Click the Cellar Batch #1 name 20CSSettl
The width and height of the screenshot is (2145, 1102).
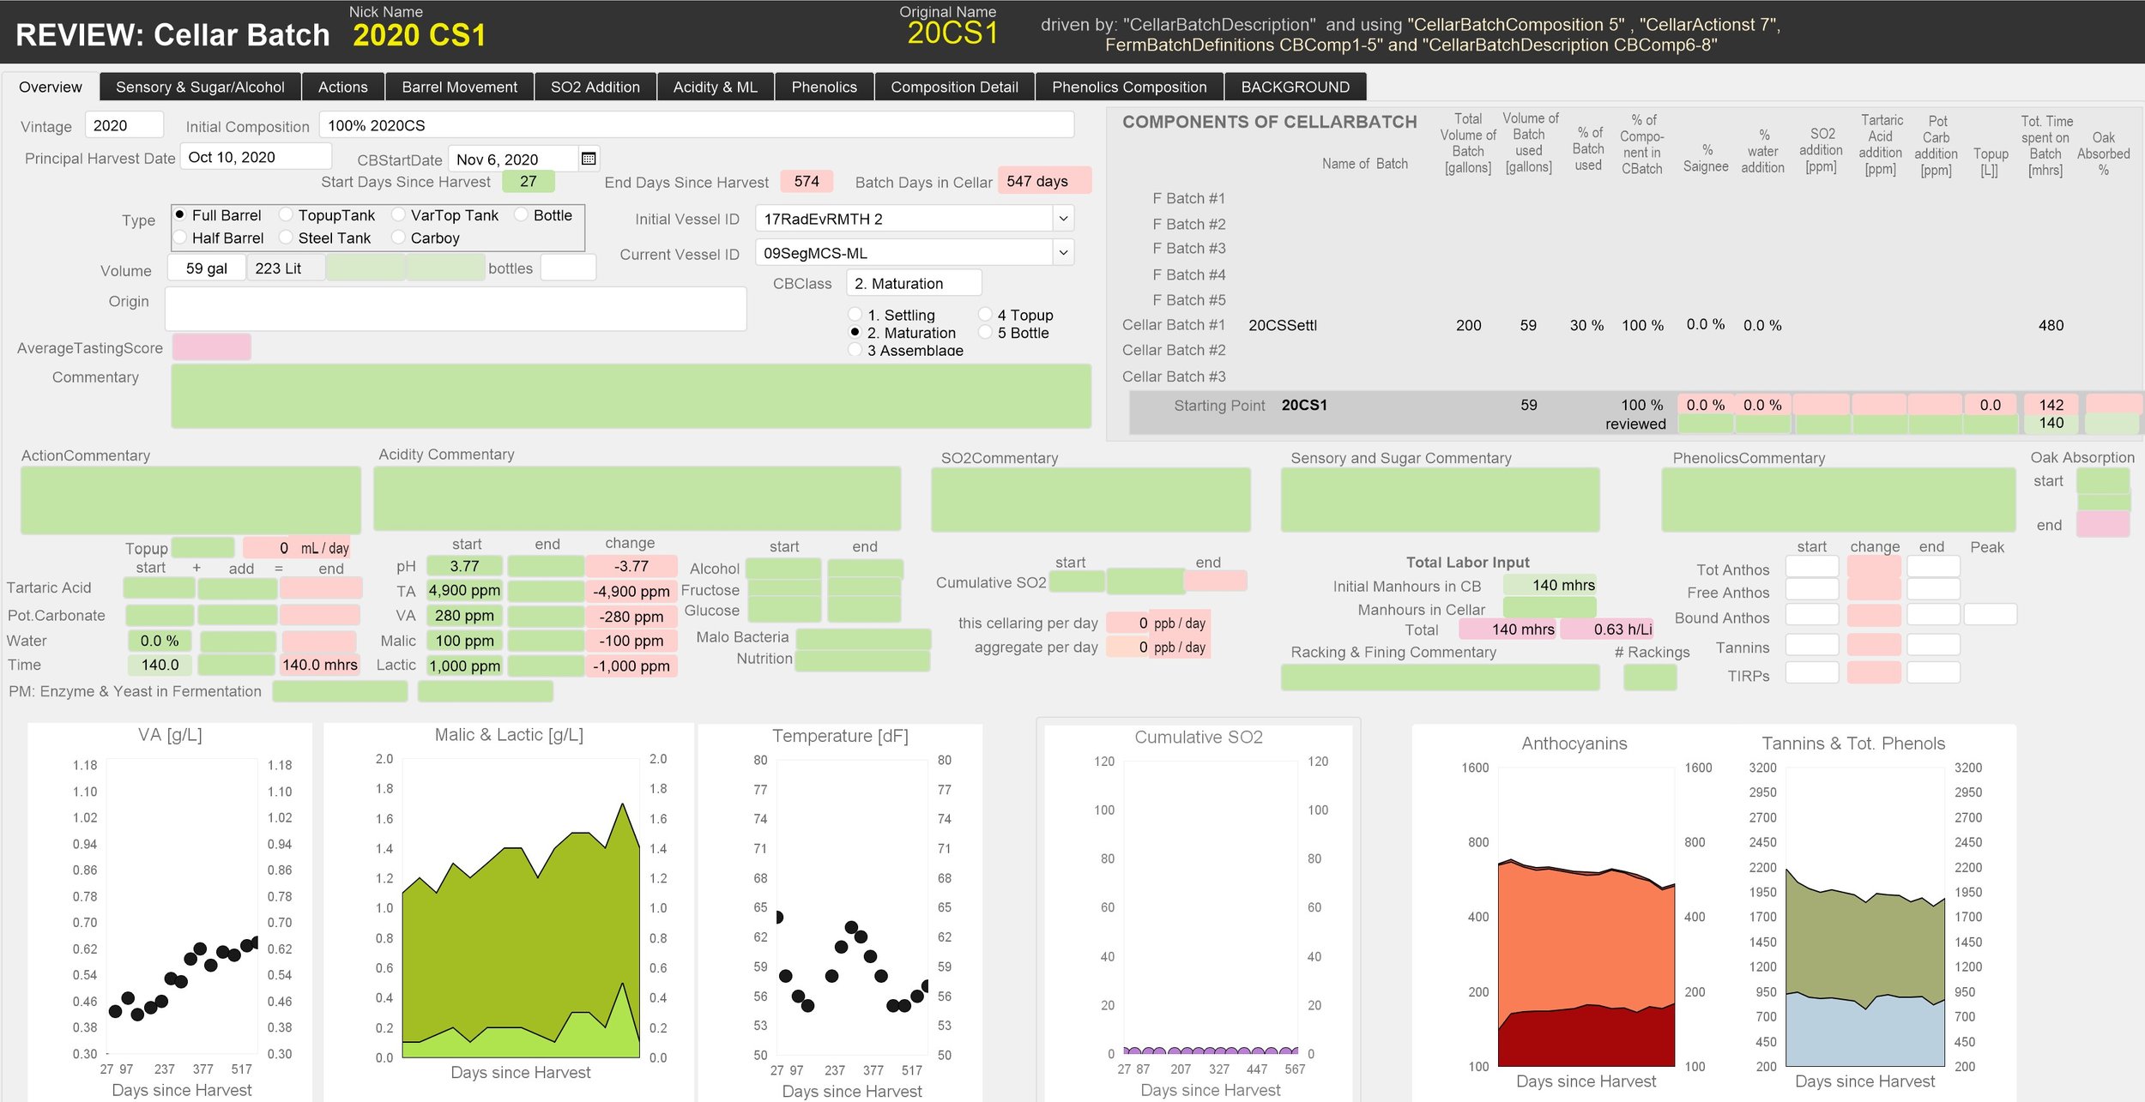[x=1282, y=325]
